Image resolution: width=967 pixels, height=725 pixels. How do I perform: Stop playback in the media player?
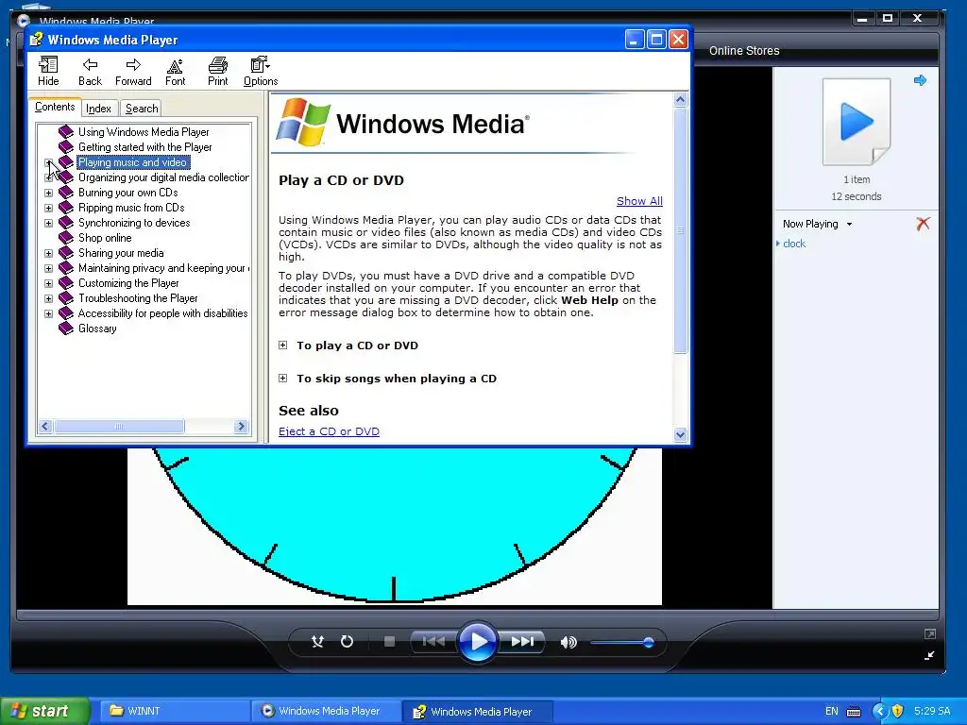[x=389, y=642]
